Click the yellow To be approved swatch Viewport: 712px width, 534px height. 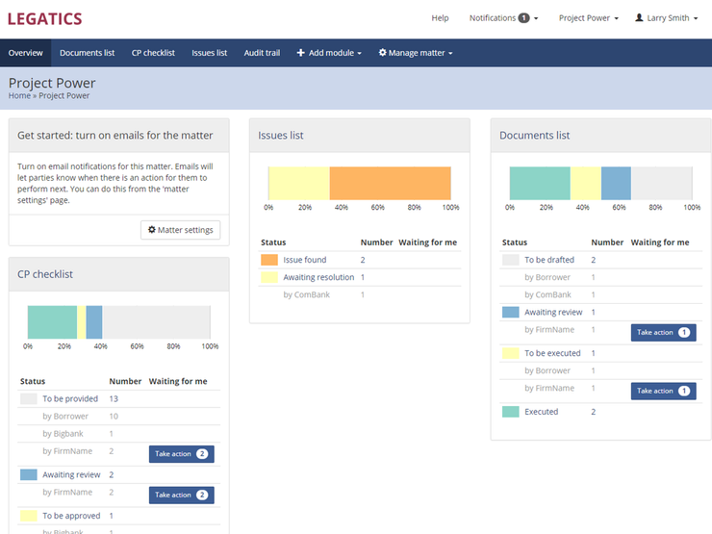29,516
